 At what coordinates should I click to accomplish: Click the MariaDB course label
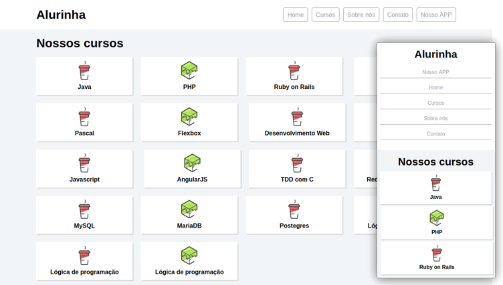189,226
